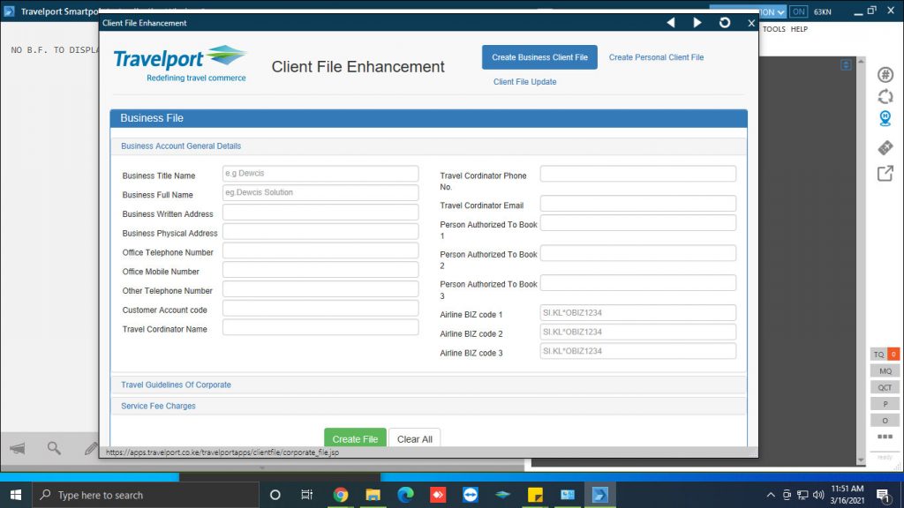904x508 pixels.
Task: Click the P button in sidebar
Action: [x=885, y=404]
